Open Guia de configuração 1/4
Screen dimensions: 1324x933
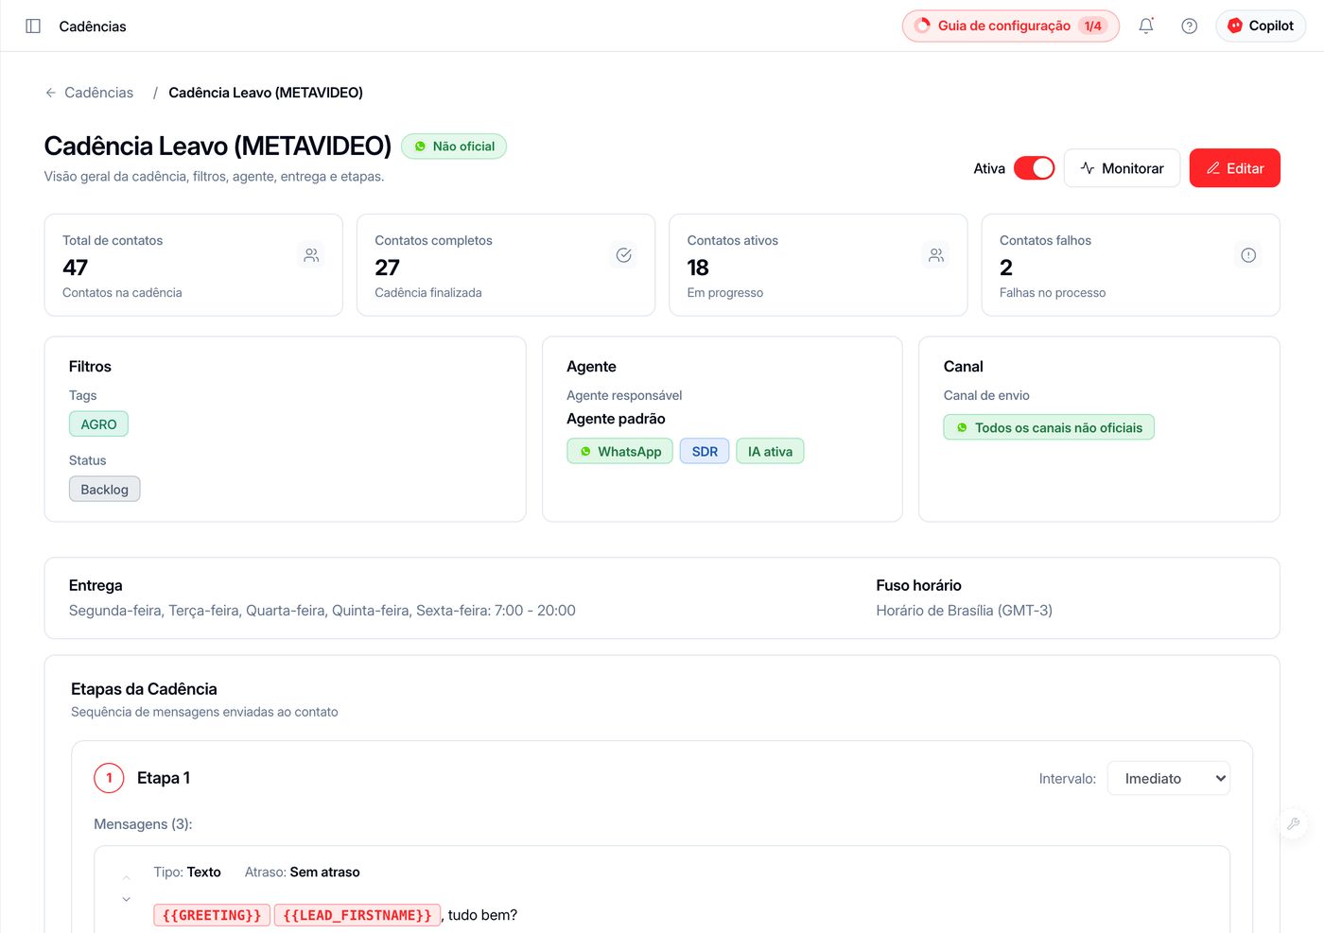[1010, 26]
